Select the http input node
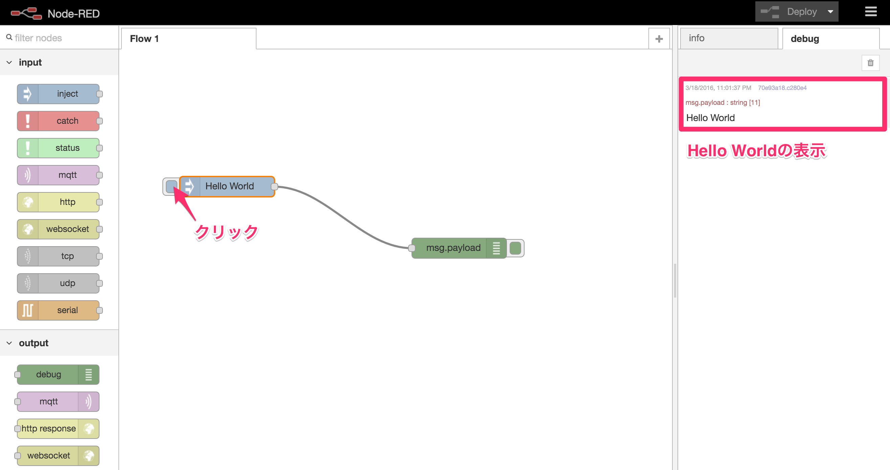Image resolution: width=890 pixels, height=470 pixels. pyautogui.click(x=59, y=202)
